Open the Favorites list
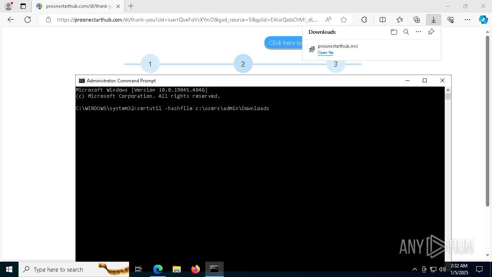This screenshot has width=492, height=277. 400,20
